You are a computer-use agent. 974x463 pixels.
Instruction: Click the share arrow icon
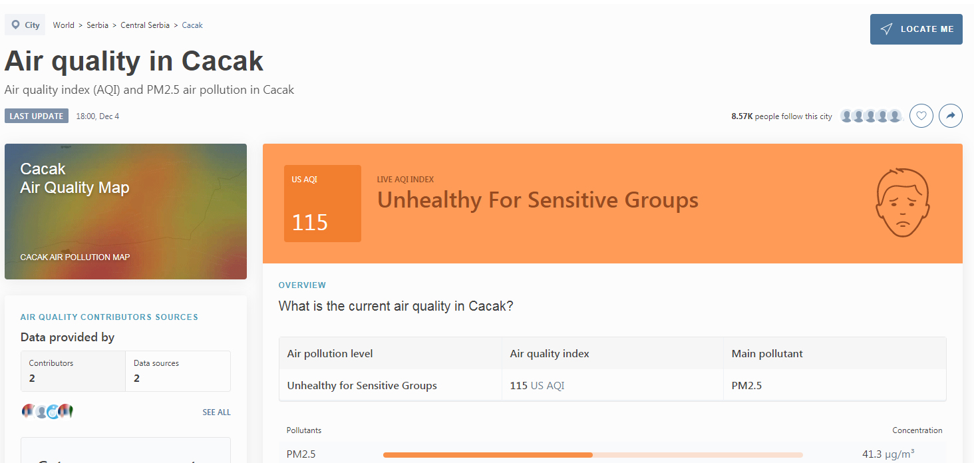[951, 116]
